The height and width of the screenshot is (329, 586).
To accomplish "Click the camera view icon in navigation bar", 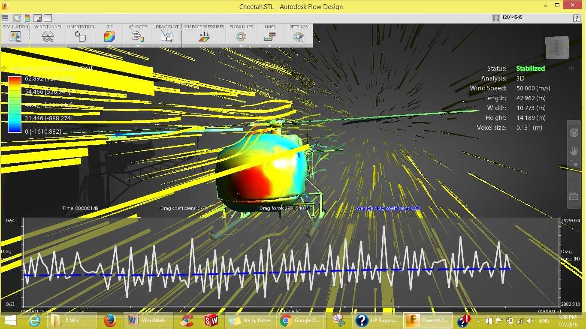I will point(574,197).
